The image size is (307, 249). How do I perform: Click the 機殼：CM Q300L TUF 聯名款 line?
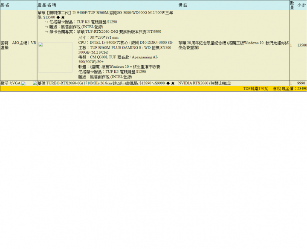118,59
